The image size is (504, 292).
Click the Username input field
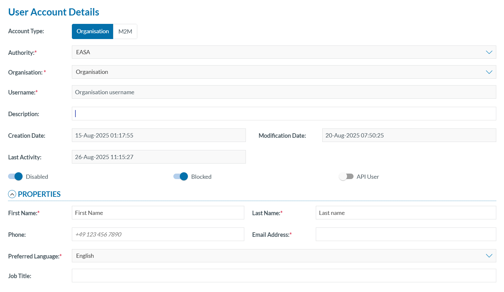tap(284, 92)
